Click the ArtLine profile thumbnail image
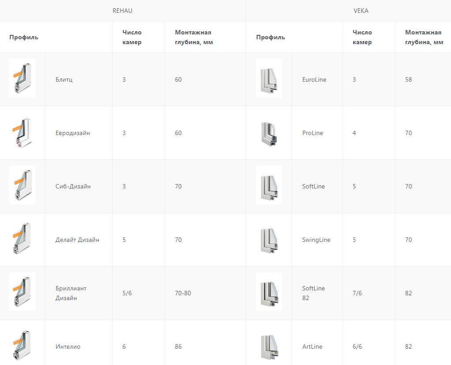The width and height of the screenshot is (451, 365). pyautogui.click(x=269, y=346)
